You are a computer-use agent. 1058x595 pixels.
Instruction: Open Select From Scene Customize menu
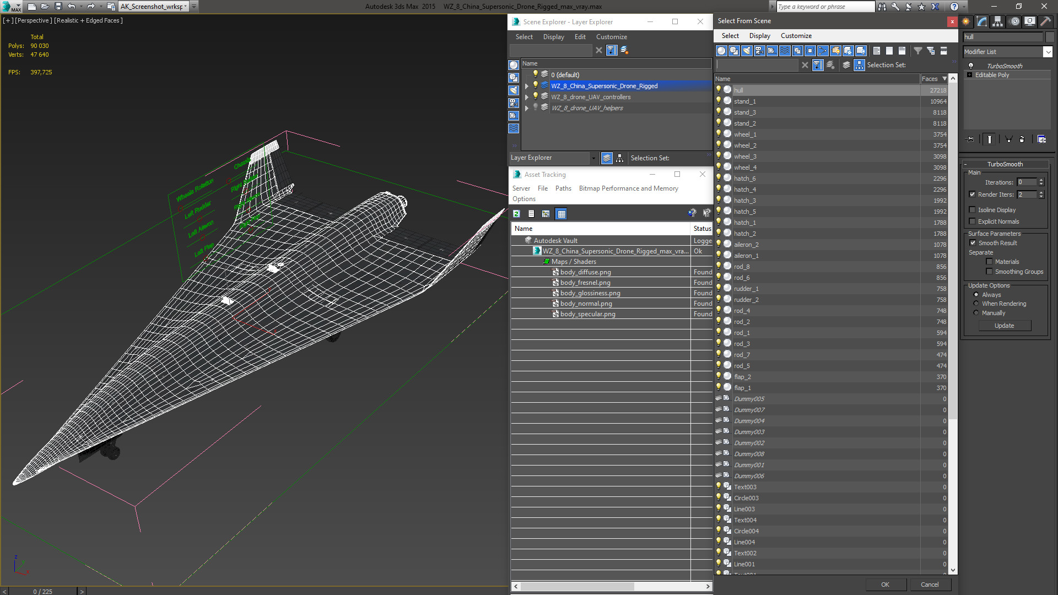(796, 36)
